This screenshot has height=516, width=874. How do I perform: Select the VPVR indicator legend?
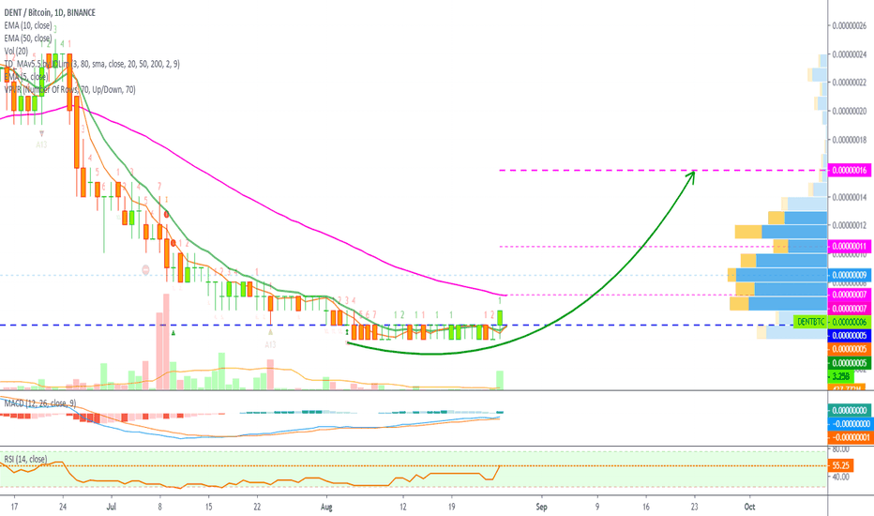[69, 89]
